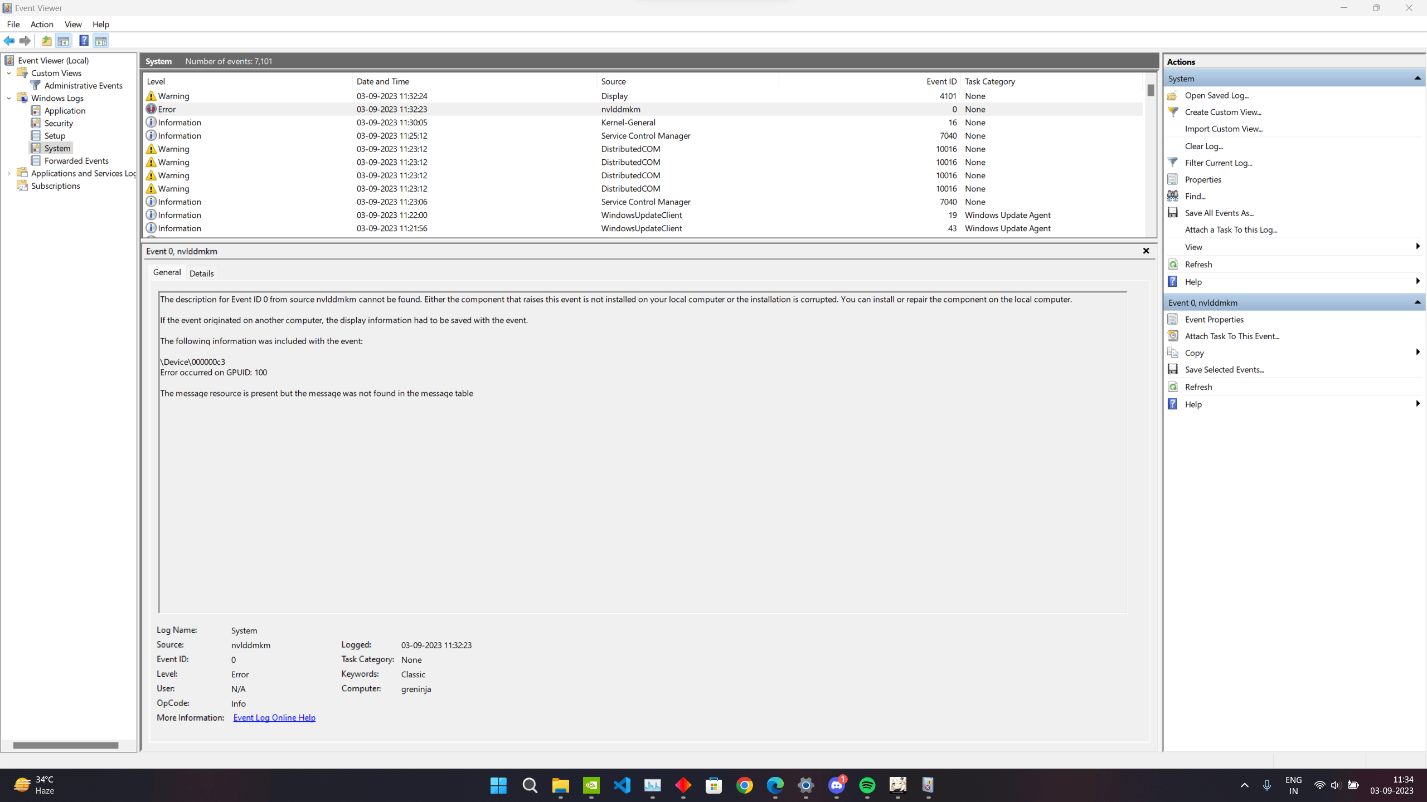Image resolution: width=1427 pixels, height=802 pixels.
Task: Click Save All Events As action
Action: coord(1219,213)
